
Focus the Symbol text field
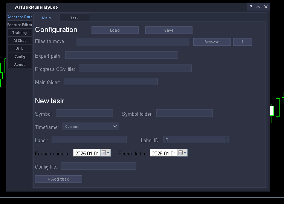(x=84, y=113)
